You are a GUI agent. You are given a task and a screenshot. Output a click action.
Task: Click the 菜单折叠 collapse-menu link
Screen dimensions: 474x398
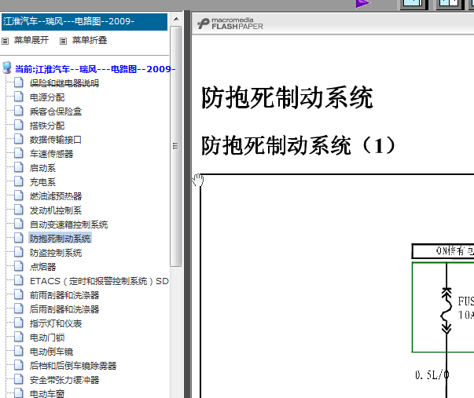pyautogui.click(x=89, y=40)
